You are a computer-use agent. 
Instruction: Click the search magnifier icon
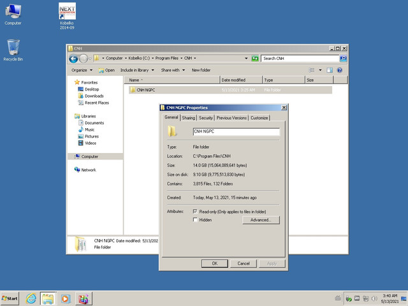(343, 58)
